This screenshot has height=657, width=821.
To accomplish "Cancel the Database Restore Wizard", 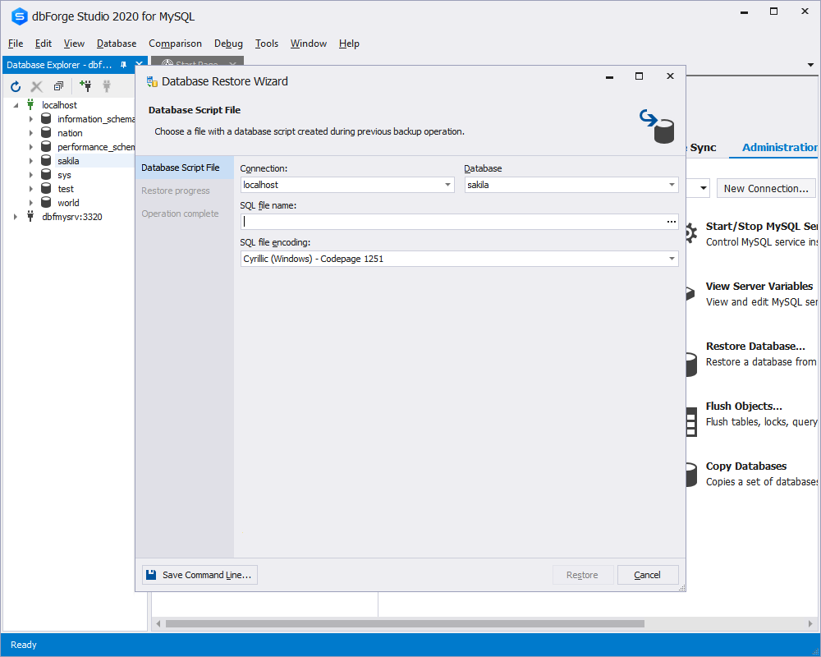I will [648, 575].
